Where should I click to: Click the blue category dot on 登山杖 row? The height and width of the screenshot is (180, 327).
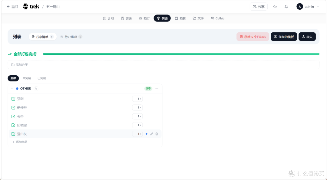click(147, 134)
